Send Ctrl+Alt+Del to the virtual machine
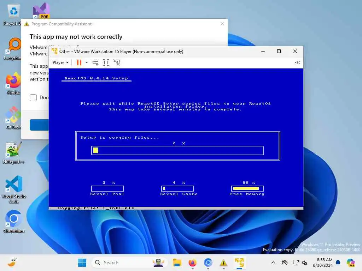The width and height of the screenshot is (362, 271). point(95,62)
